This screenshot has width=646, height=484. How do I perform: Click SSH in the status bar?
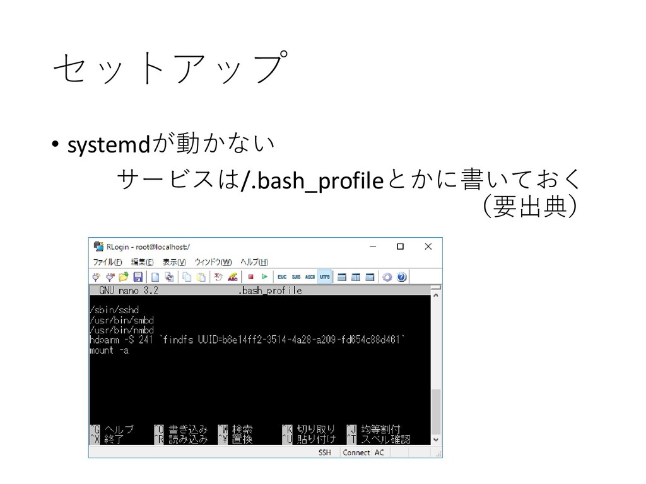coord(325,452)
